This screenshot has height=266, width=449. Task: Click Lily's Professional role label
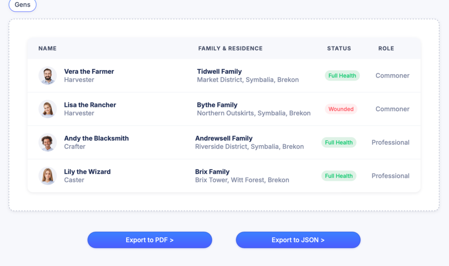pyautogui.click(x=390, y=176)
